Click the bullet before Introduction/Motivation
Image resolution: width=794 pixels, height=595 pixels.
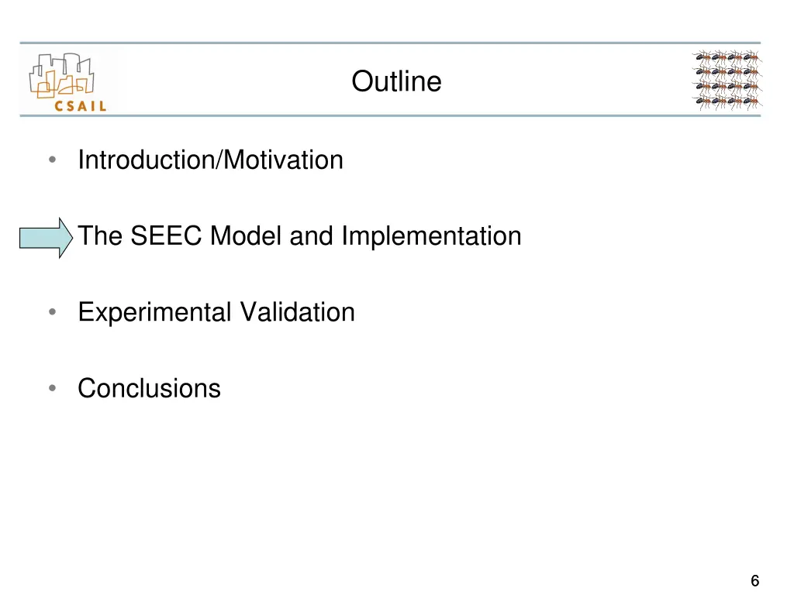coord(52,160)
